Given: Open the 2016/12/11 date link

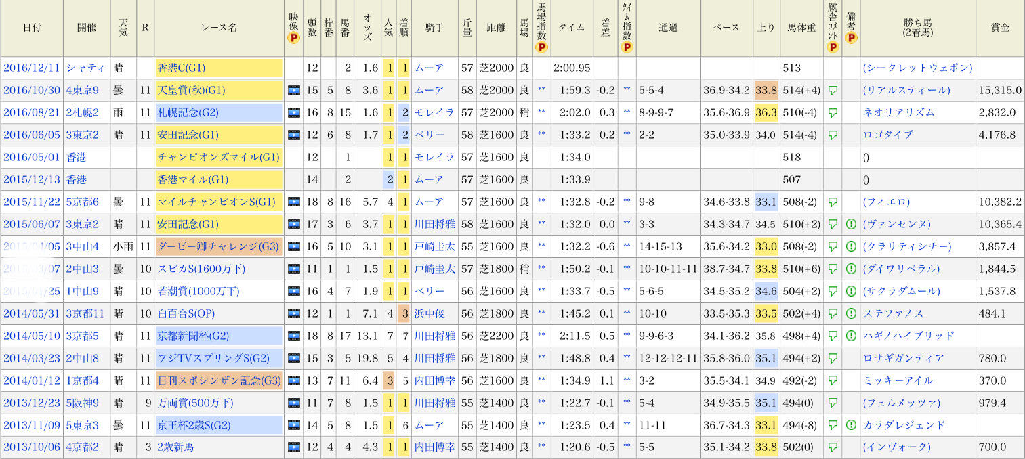Looking at the screenshot, I should point(32,68).
